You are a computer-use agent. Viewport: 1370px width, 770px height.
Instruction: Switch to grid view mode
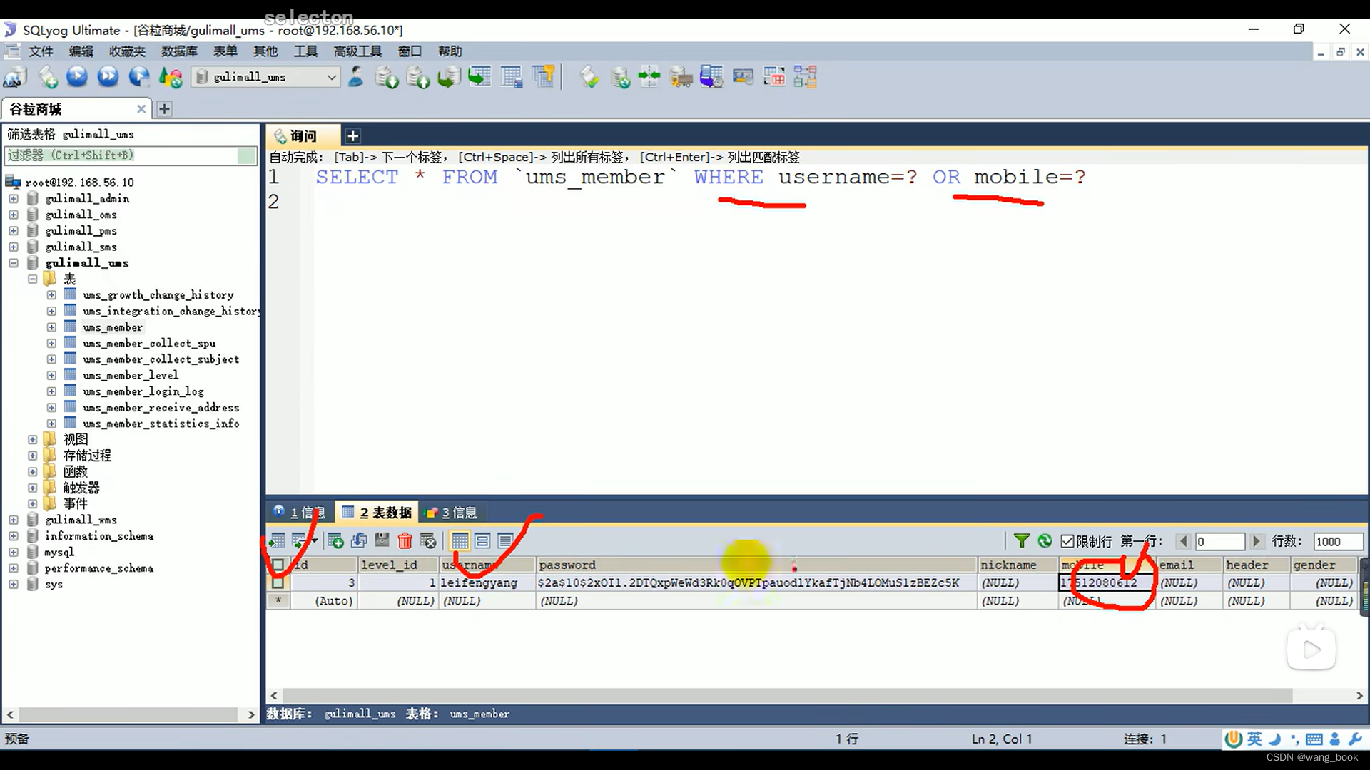pos(460,541)
